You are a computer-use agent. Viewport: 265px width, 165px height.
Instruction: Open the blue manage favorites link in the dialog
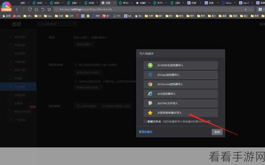pyautogui.click(x=145, y=132)
